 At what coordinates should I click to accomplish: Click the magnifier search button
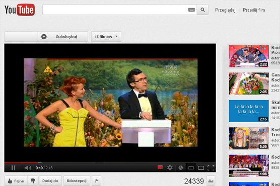[202, 10]
